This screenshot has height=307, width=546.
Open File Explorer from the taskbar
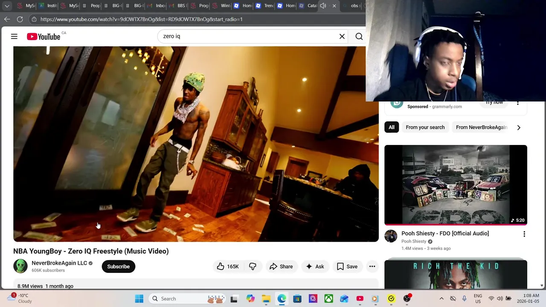click(266, 299)
